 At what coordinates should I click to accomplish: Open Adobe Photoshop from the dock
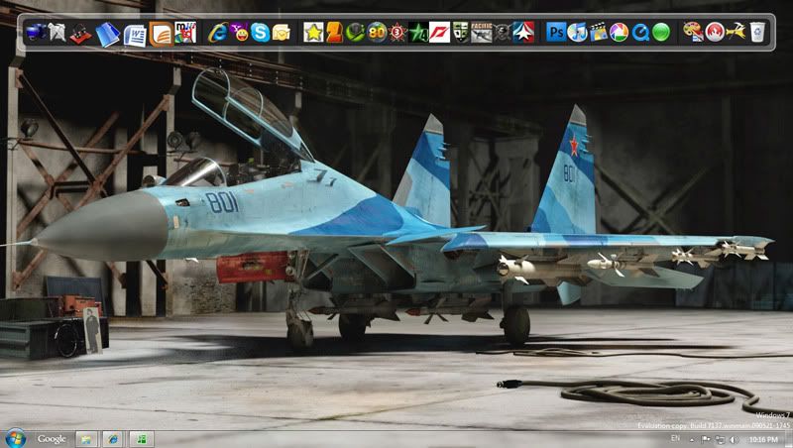click(556, 33)
